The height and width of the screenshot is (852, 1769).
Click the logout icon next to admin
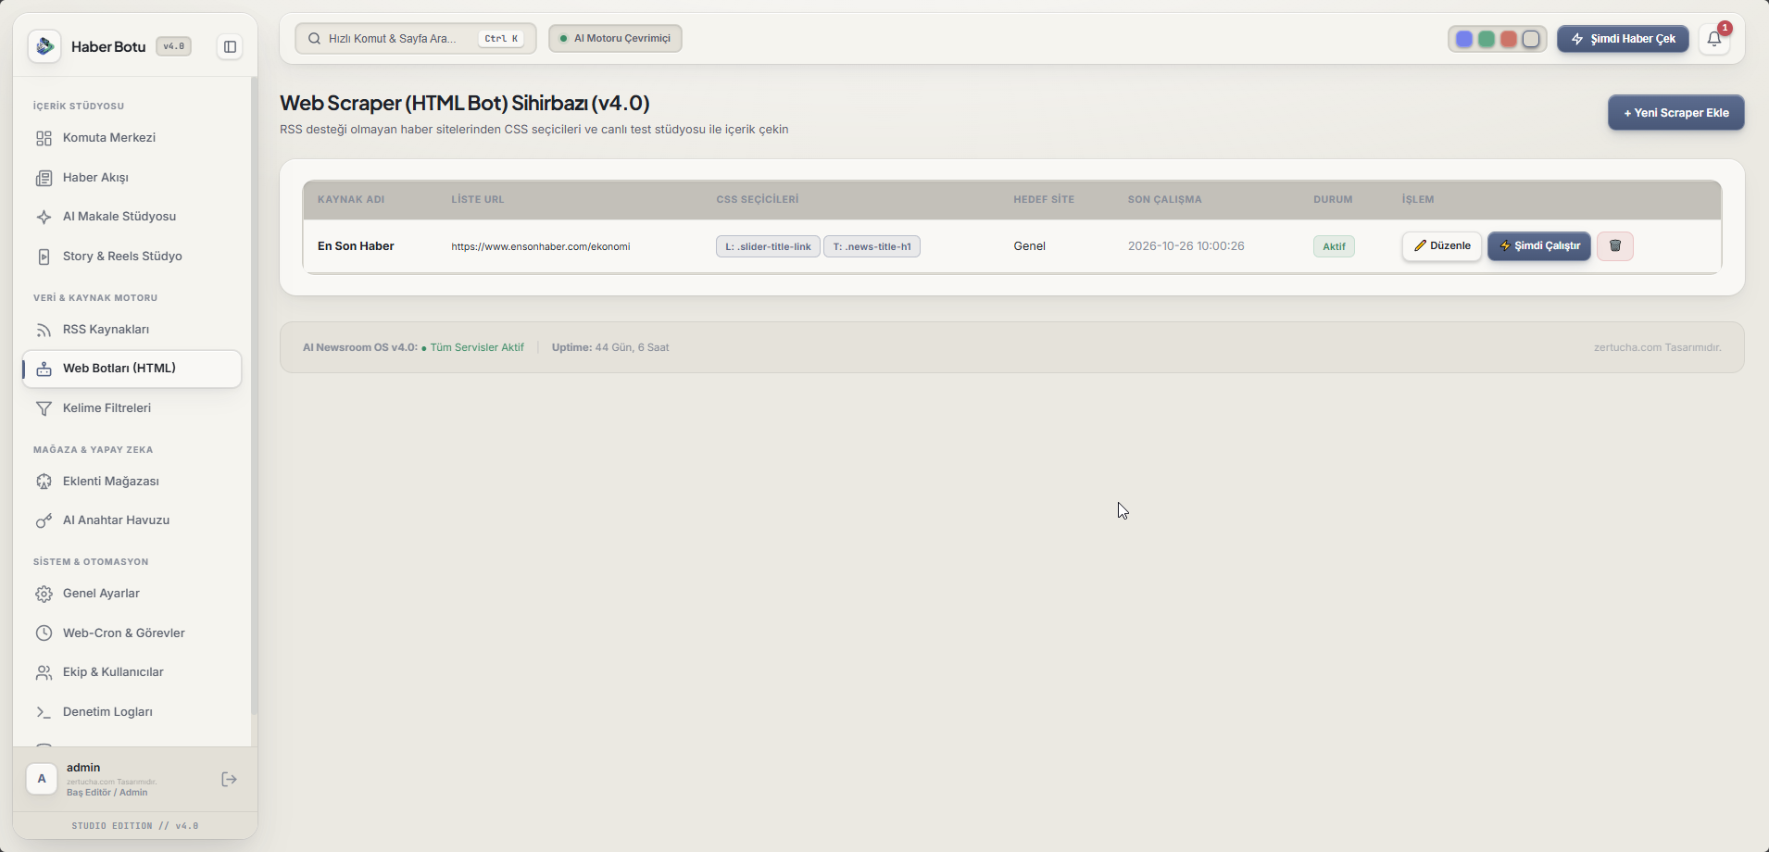point(230,780)
